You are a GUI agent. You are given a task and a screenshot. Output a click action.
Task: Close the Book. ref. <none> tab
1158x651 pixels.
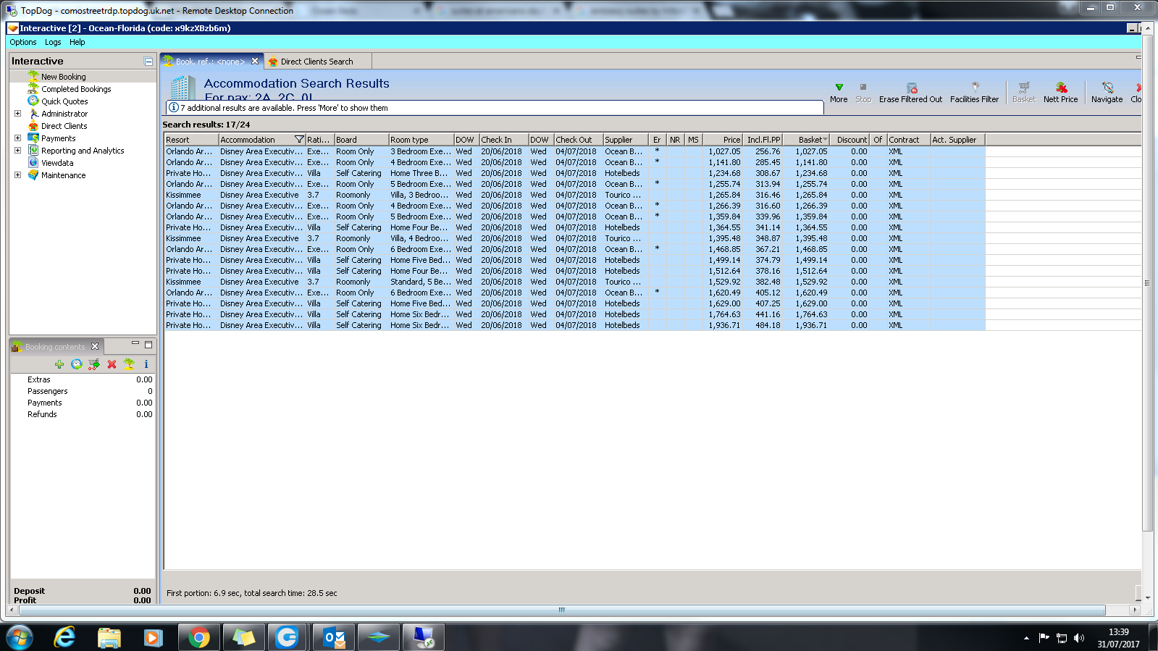pos(255,62)
